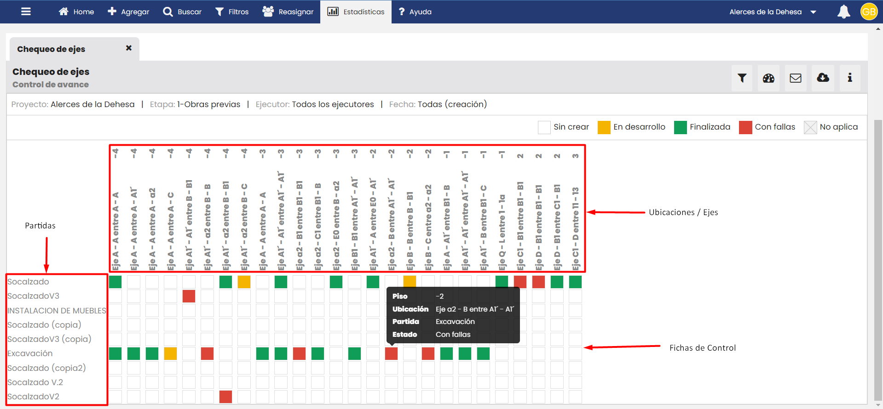Show report information icon
883x409 pixels.
tap(849, 78)
